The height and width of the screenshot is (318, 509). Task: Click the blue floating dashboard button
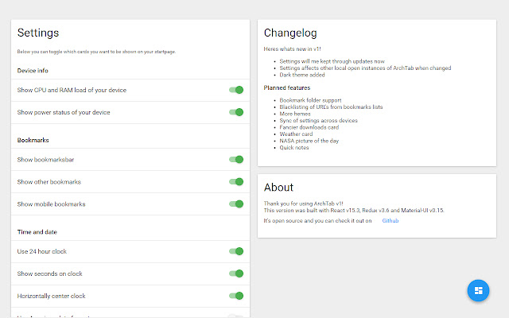[478, 290]
